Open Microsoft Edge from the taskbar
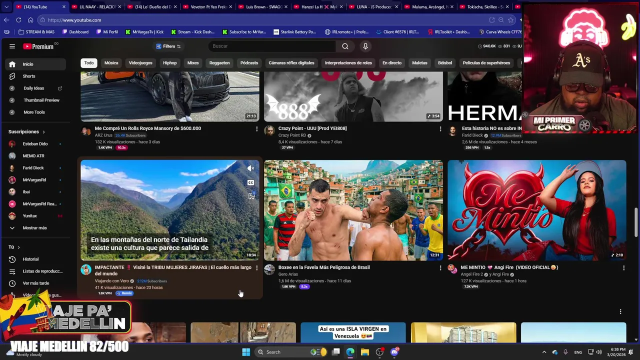Image resolution: width=640 pixels, height=360 pixels. point(350,352)
